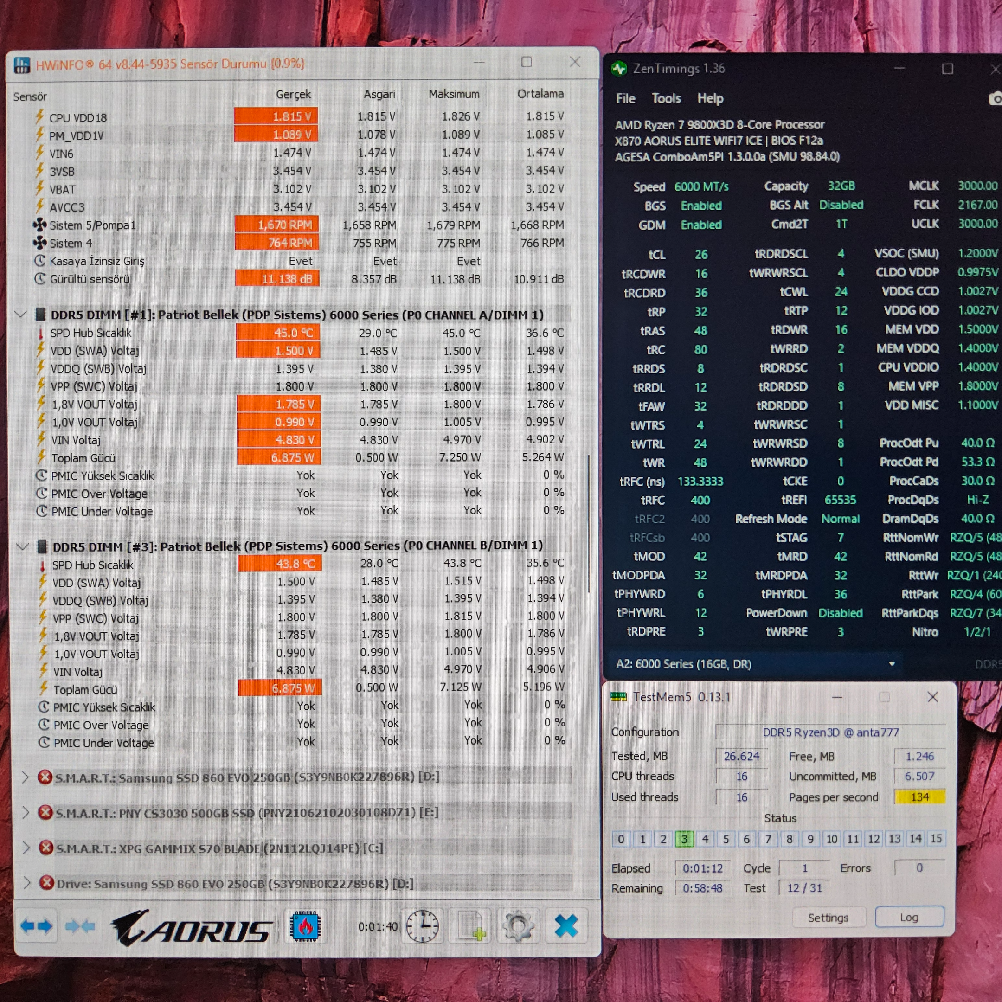1002x1002 pixels.
Task: Minimize the ZenTimings window
Action: 900,68
